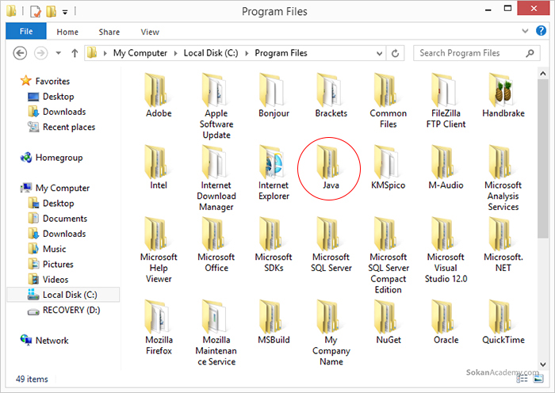Open the Apple Software Update folder
555x393 pixels.
click(216, 106)
